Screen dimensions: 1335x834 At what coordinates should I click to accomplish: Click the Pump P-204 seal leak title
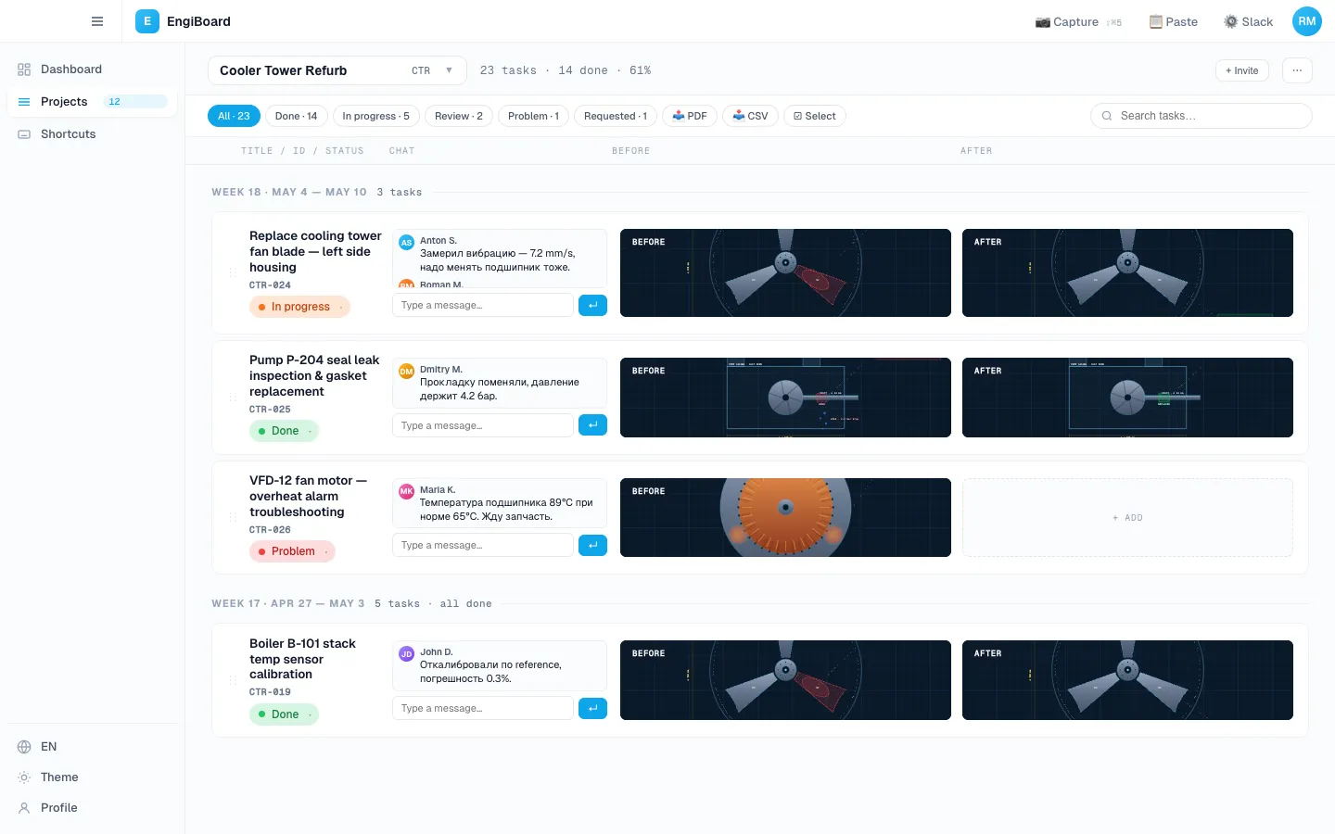click(x=314, y=376)
